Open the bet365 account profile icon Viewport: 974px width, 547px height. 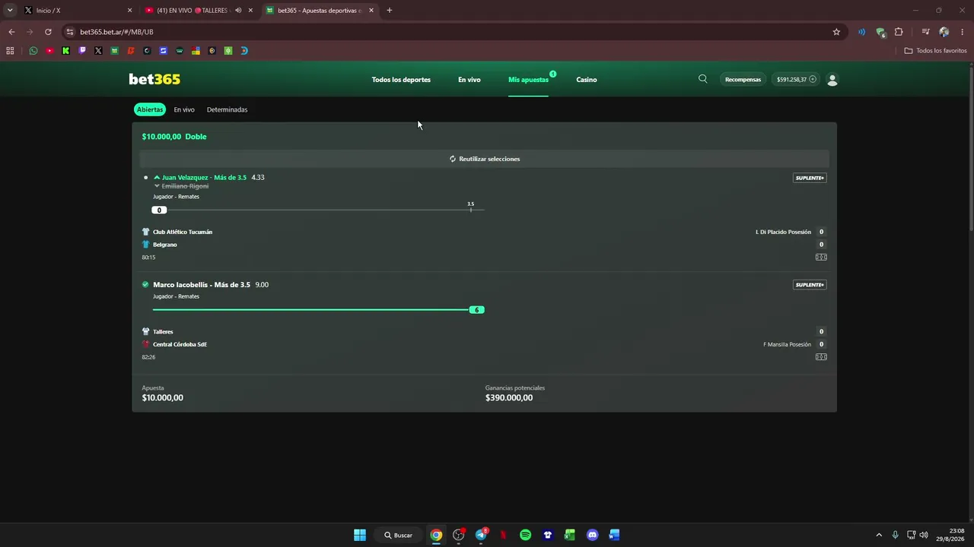point(832,80)
